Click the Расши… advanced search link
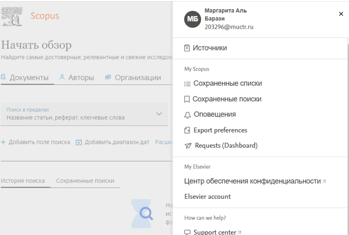The width and height of the screenshot is (349, 235). point(164,142)
